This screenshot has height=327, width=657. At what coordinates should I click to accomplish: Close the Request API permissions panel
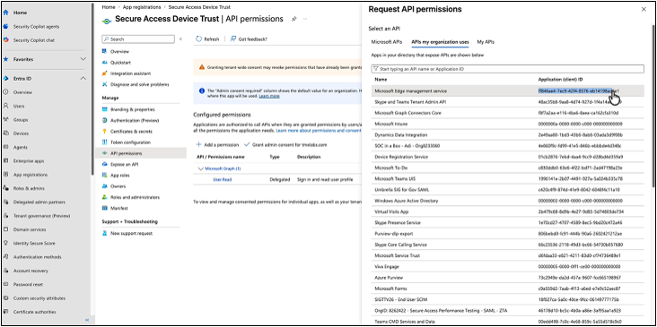[644, 9]
